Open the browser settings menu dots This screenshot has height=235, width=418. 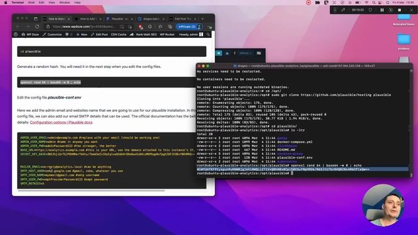209,27
